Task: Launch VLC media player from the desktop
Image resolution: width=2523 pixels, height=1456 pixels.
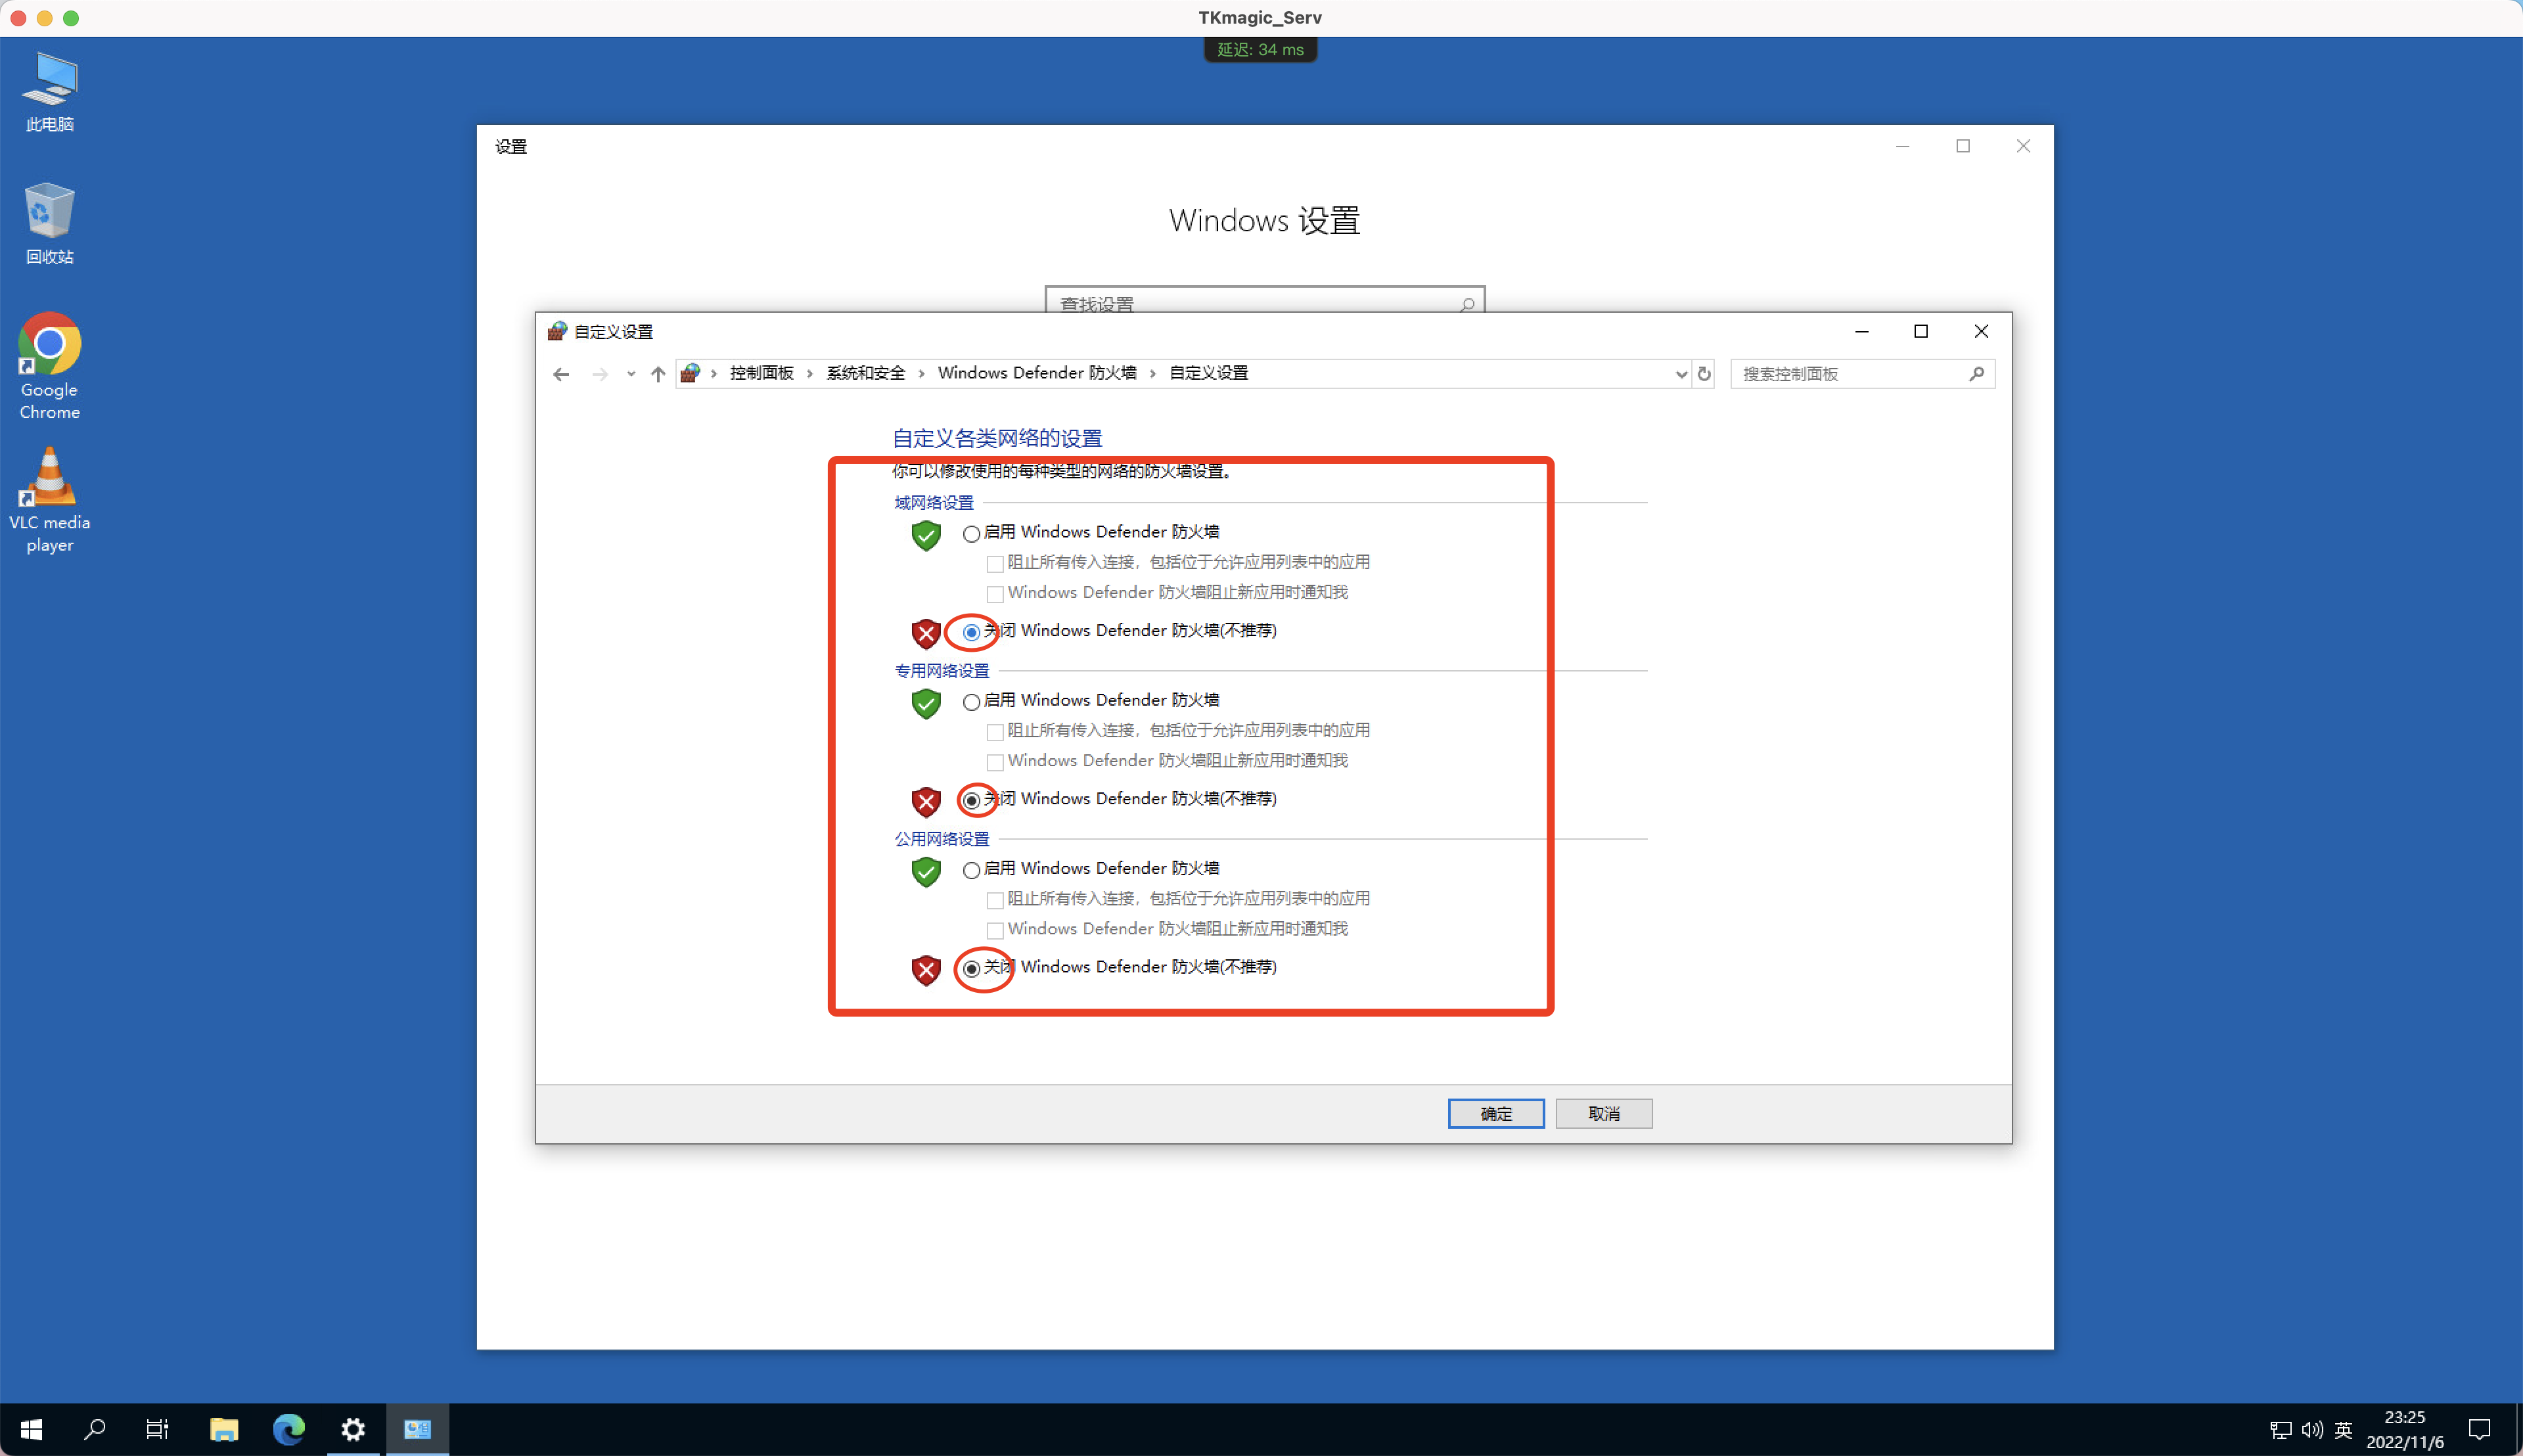Action: 48,498
